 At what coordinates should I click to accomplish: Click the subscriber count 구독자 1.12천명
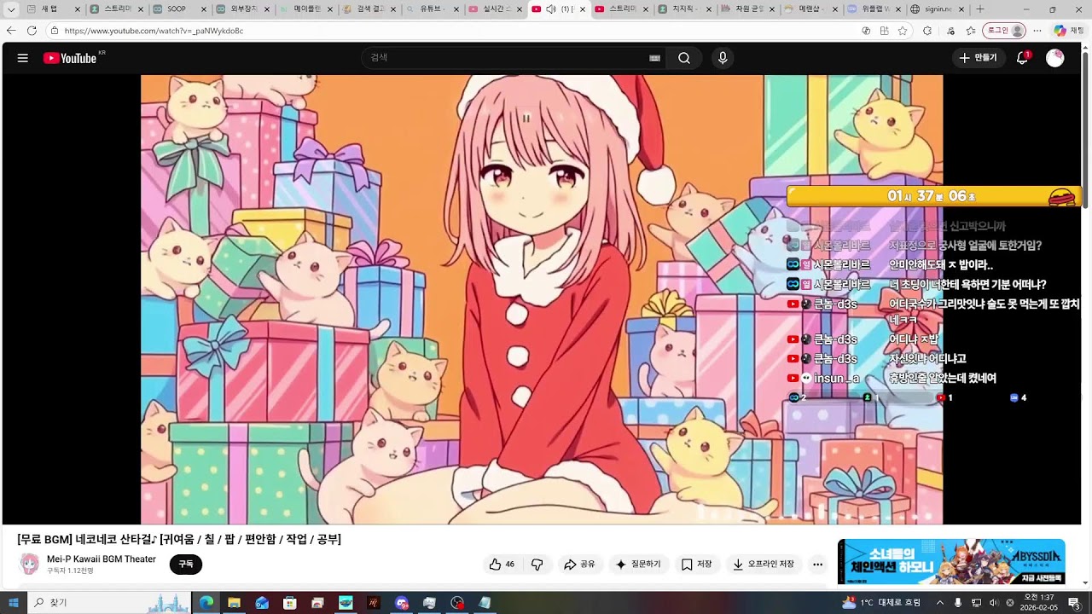(x=70, y=571)
